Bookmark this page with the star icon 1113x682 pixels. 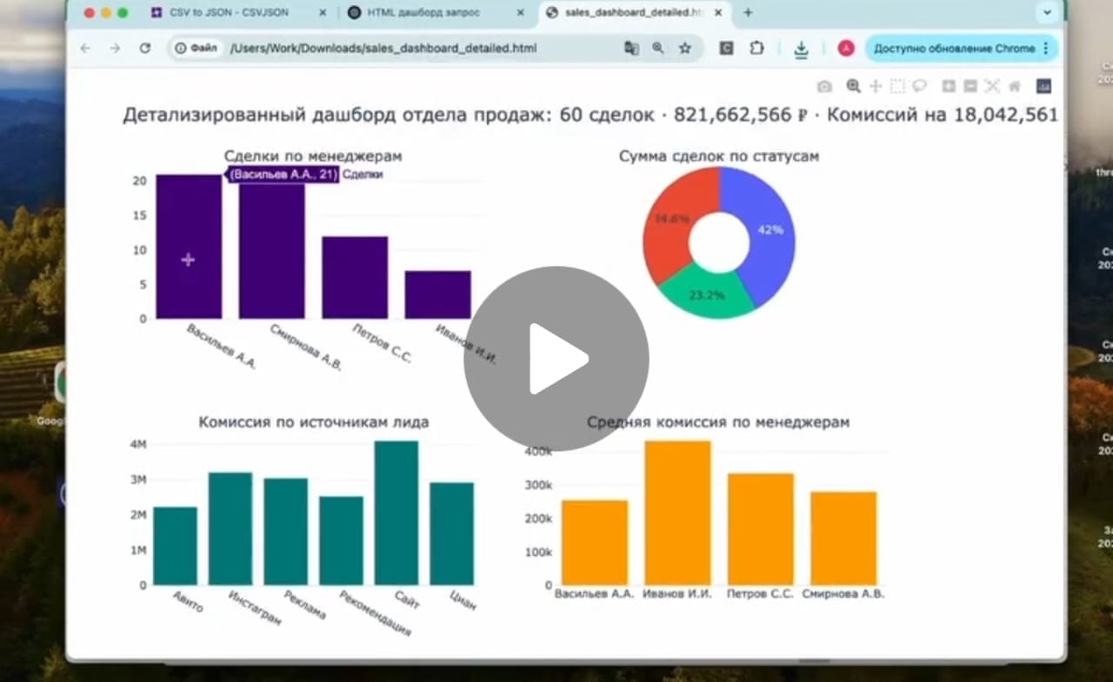[x=685, y=49]
